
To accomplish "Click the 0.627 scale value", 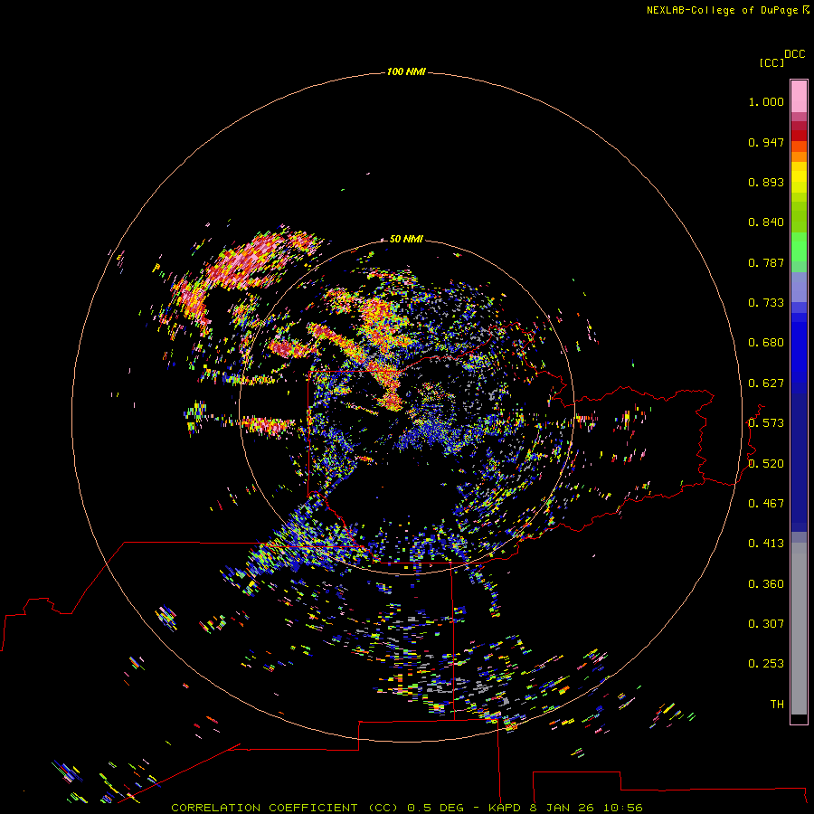I will click(766, 383).
